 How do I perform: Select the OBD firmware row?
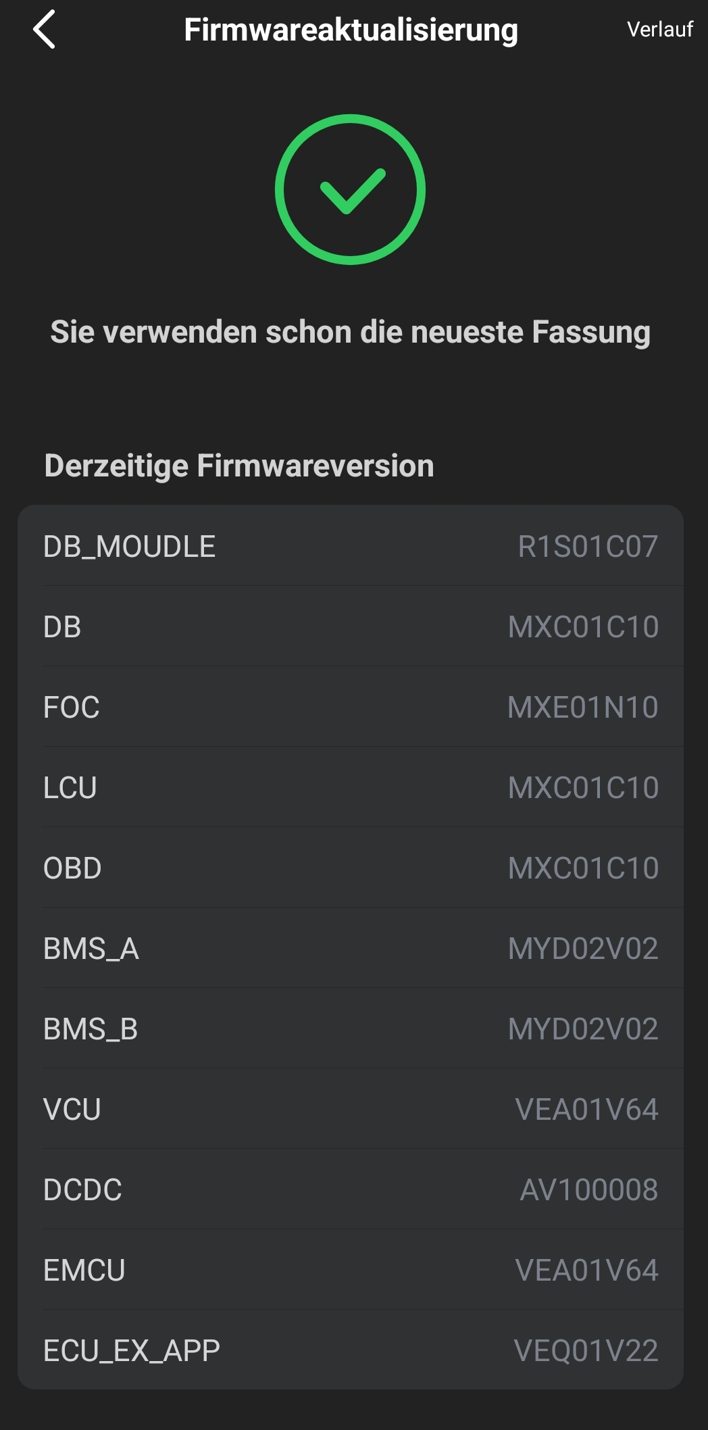pos(350,868)
